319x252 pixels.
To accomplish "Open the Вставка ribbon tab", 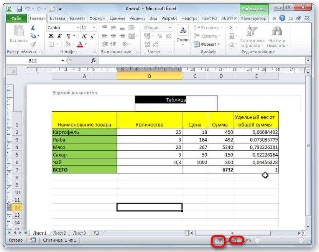I will [x=57, y=18].
